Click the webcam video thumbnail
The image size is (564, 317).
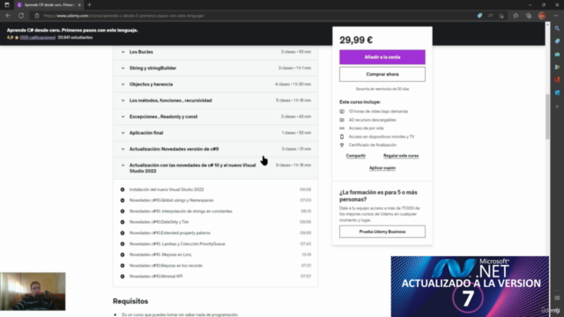coord(33,291)
